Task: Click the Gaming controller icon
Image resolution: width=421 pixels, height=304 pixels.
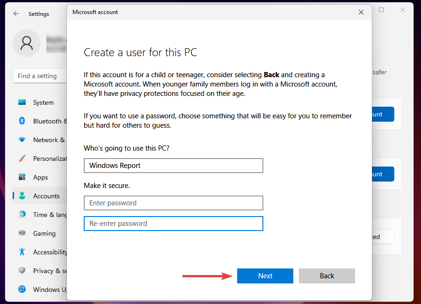Action: tap(22, 233)
